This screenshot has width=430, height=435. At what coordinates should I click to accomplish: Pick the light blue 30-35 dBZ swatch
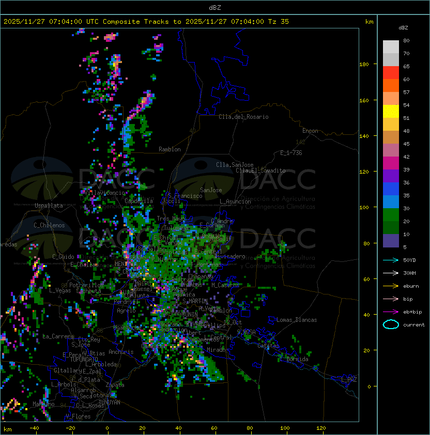391,202
